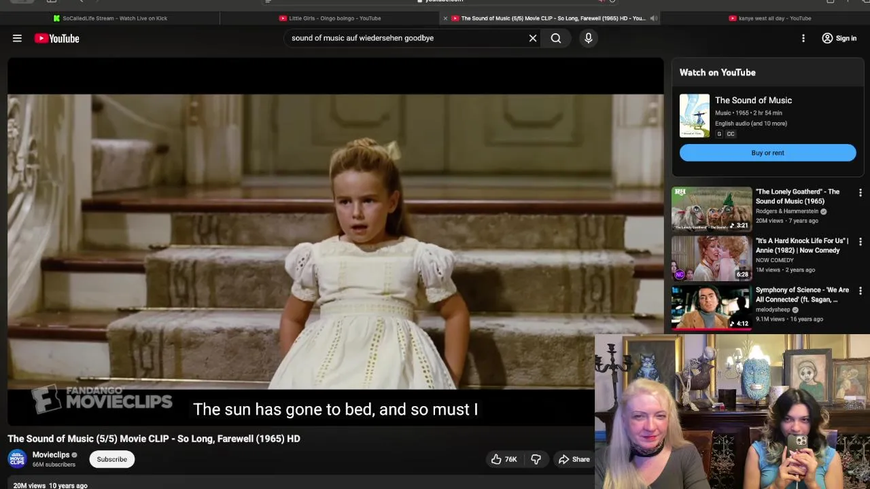
Task: Click NOW COMEDY channel name
Action: 775,260
